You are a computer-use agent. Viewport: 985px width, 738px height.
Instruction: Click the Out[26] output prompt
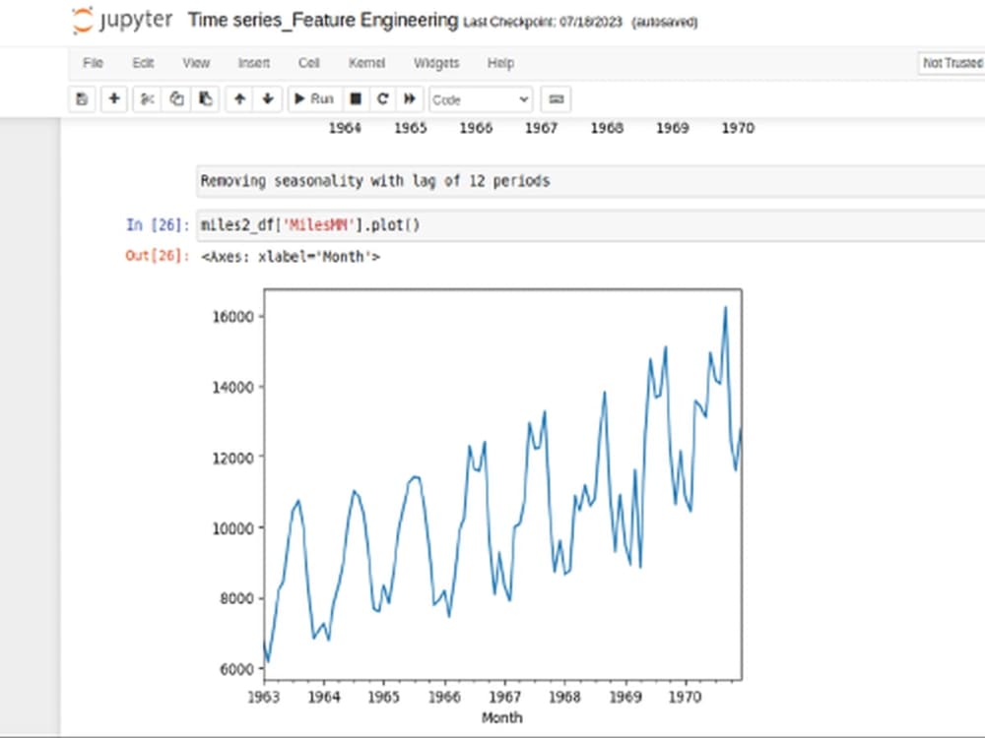[157, 256]
